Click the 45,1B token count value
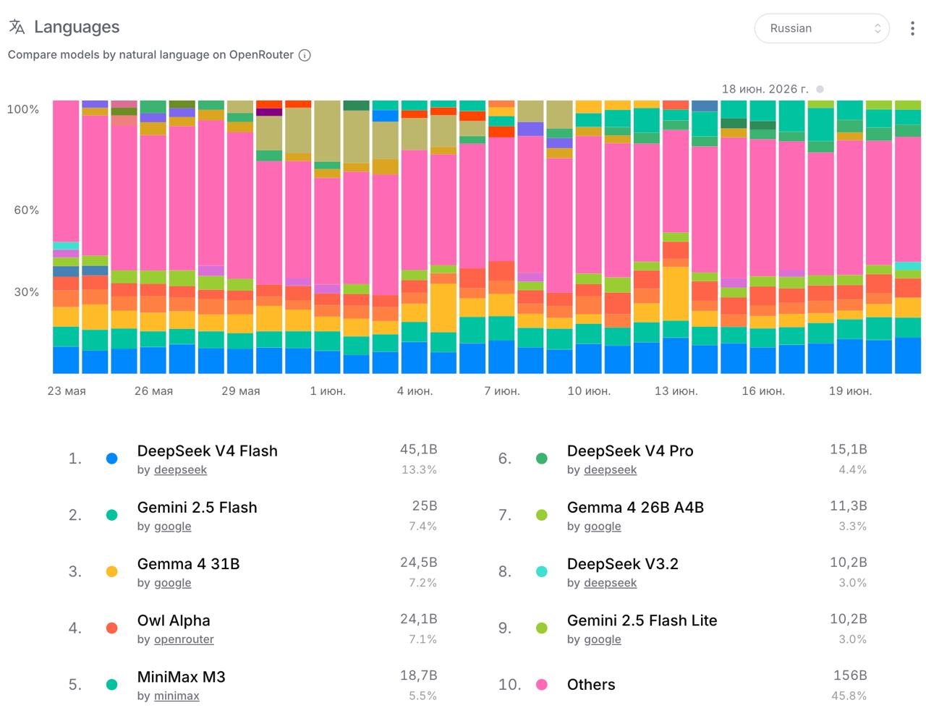The height and width of the screenshot is (721, 926). pos(418,450)
